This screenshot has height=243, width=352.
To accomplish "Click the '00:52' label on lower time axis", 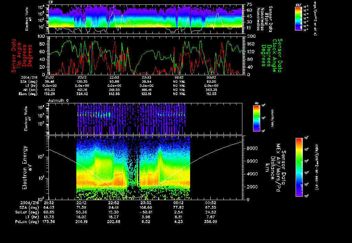I will click(211, 202).
